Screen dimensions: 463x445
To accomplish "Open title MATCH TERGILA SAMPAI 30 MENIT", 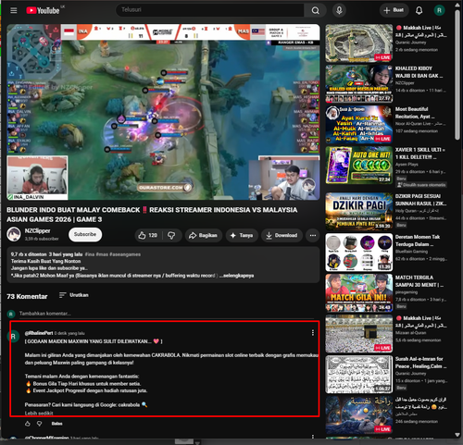I will [419, 281].
